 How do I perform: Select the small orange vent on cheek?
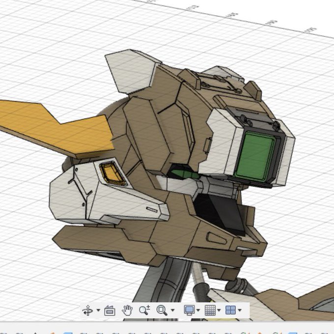[111, 173]
